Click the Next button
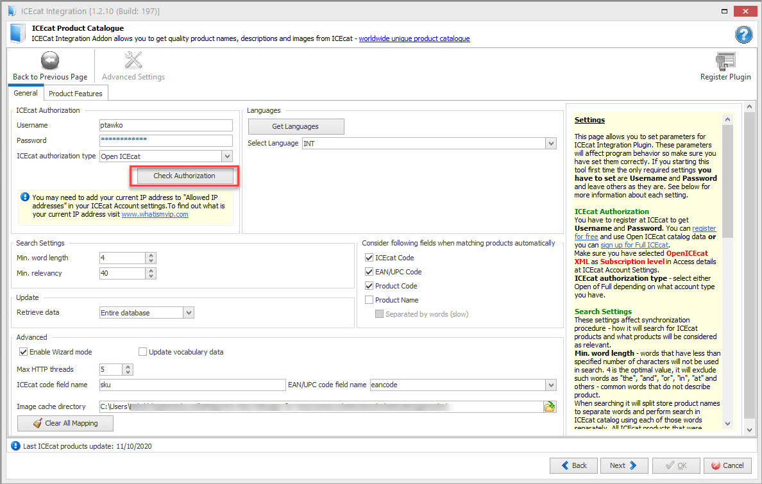 point(624,465)
